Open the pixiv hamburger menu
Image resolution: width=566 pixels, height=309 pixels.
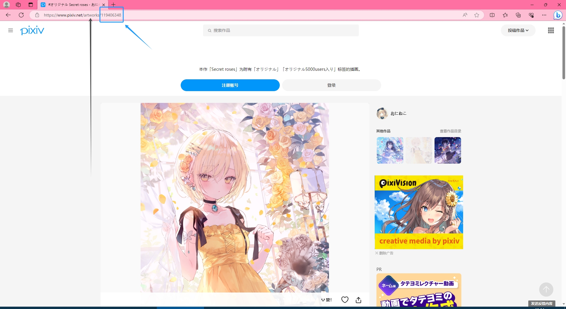click(x=11, y=30)
